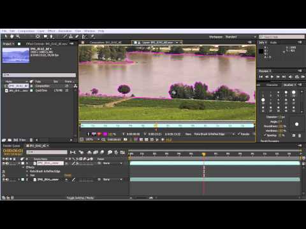
Task: Click the Reset link for Tint effect
Action: (68, 176)
